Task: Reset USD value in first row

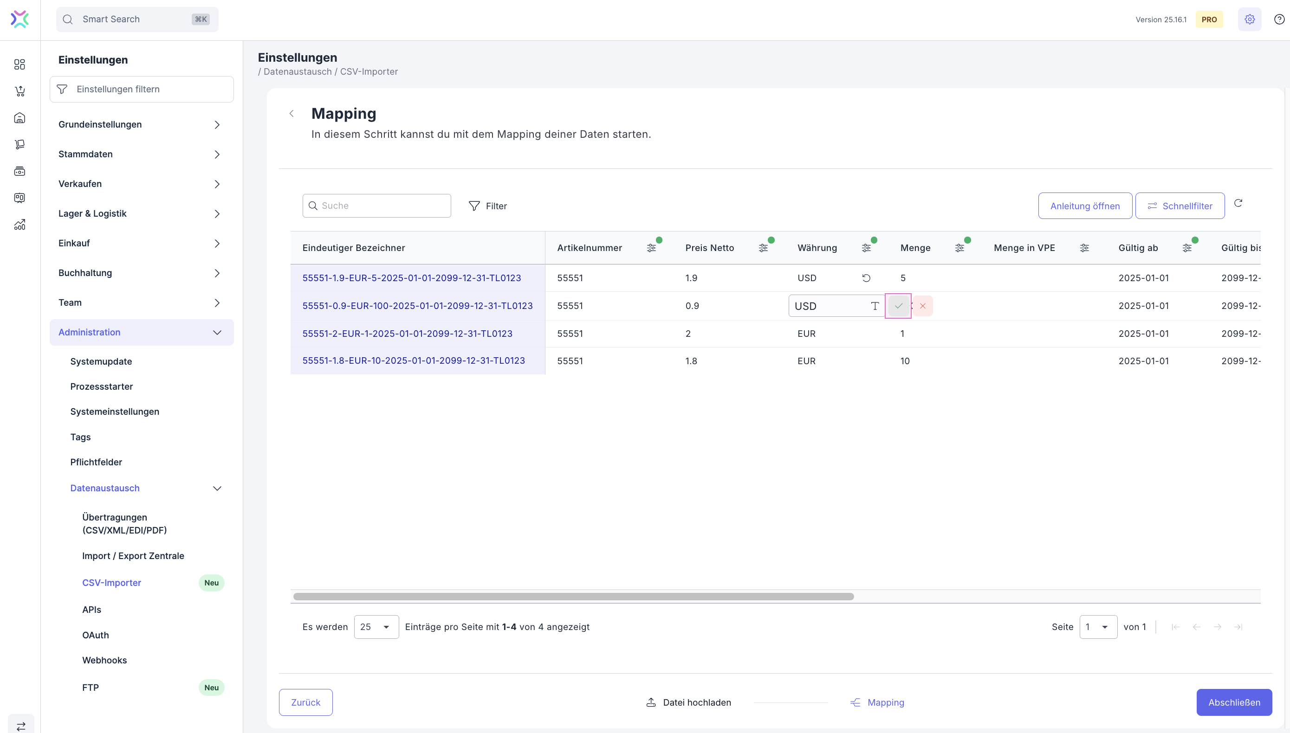Action: click(866, 278)
